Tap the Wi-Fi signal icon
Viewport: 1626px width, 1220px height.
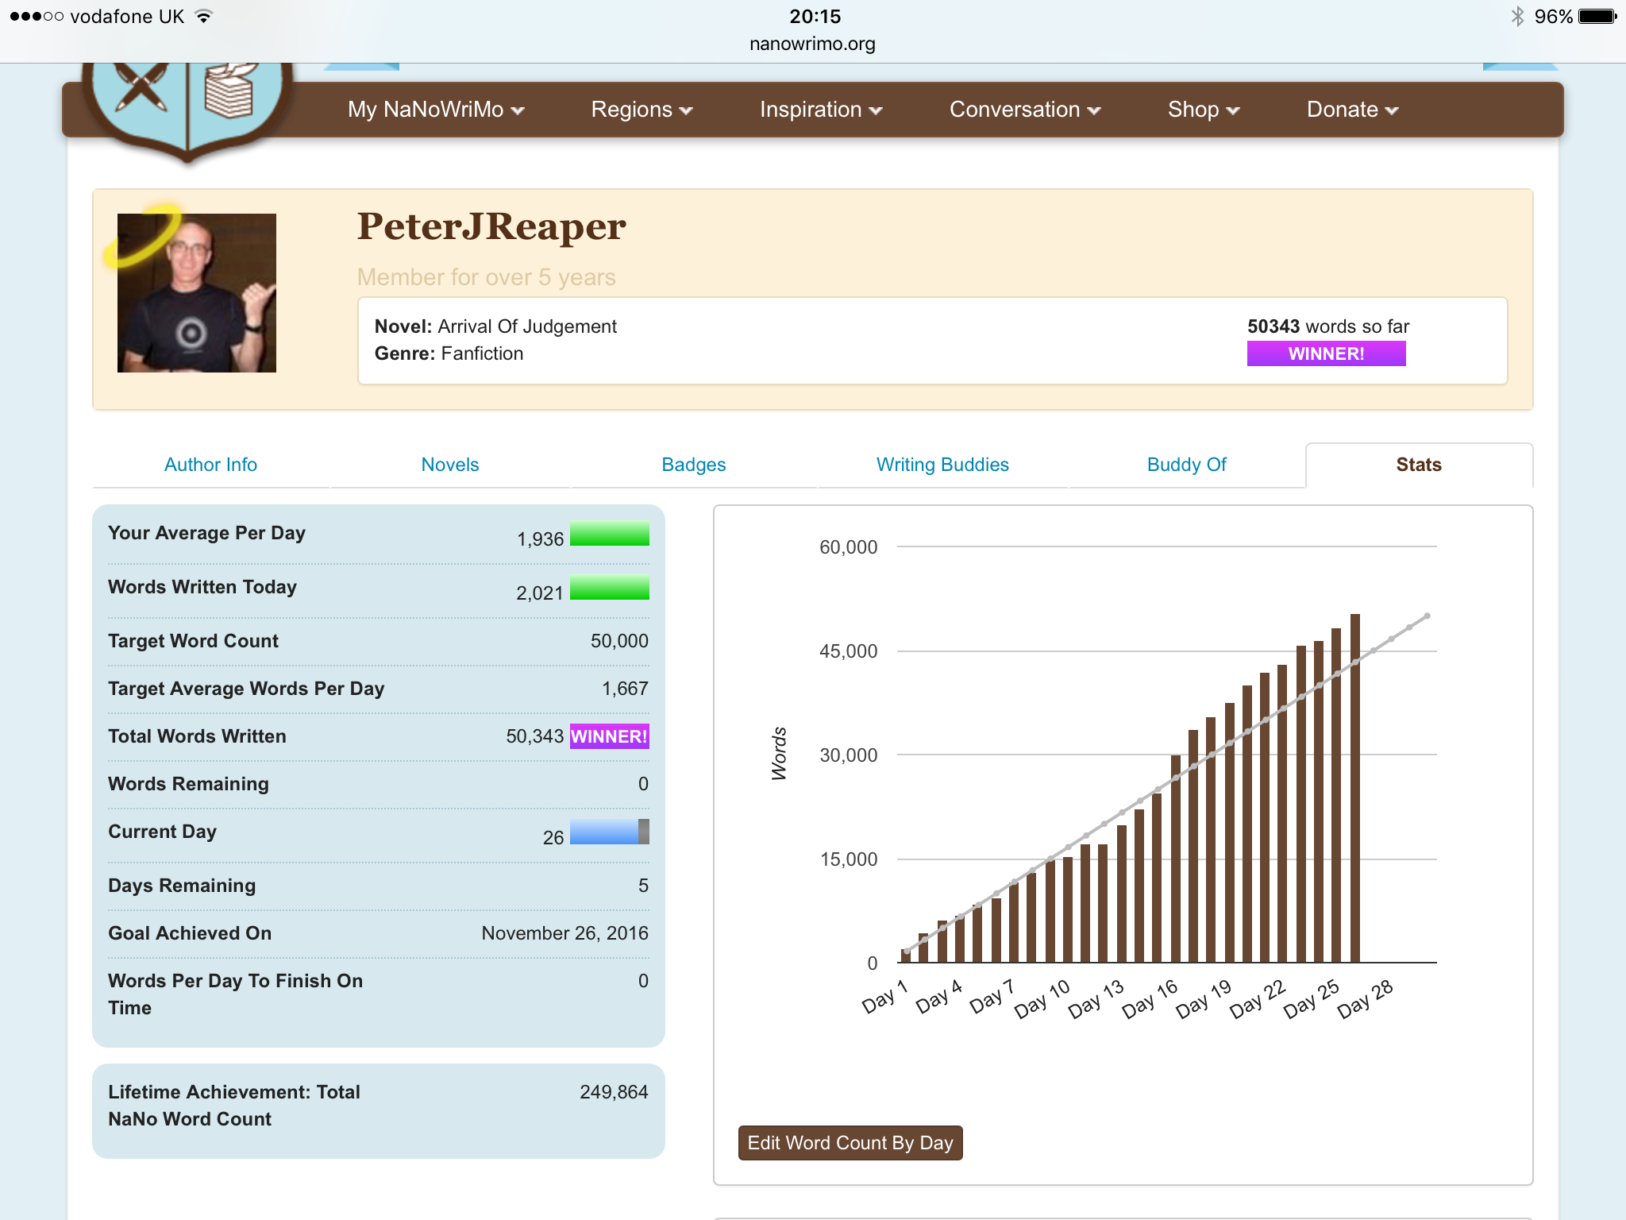204,16
